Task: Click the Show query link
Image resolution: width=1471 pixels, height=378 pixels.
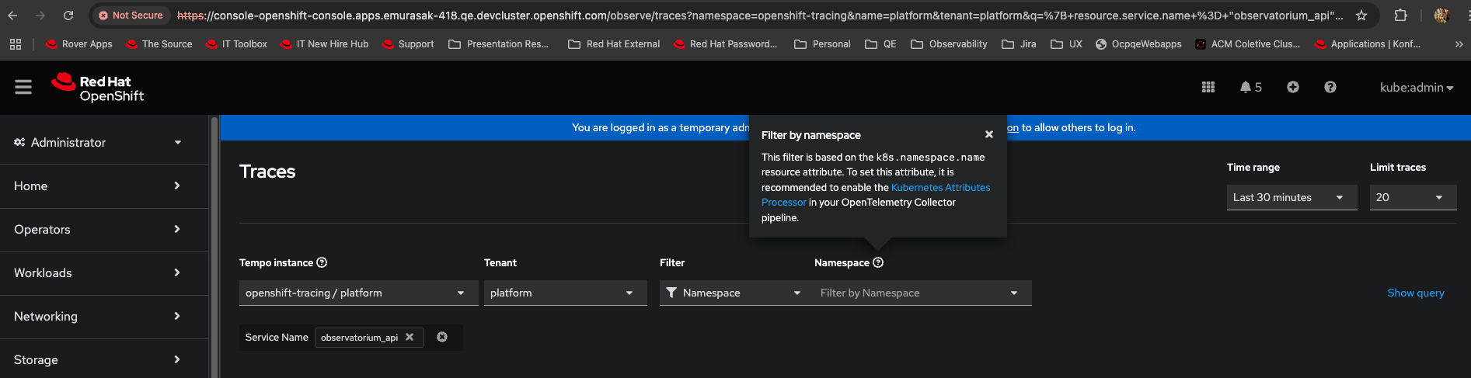Action: [1415, 293]
